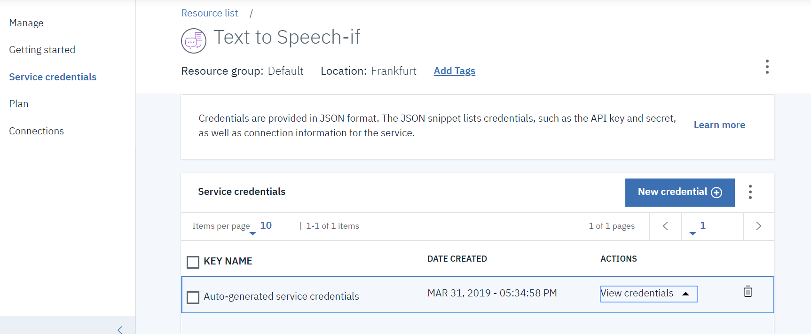Select all credentials with KEY NAME checkbox
811x334 pixels.
point(193,262)
